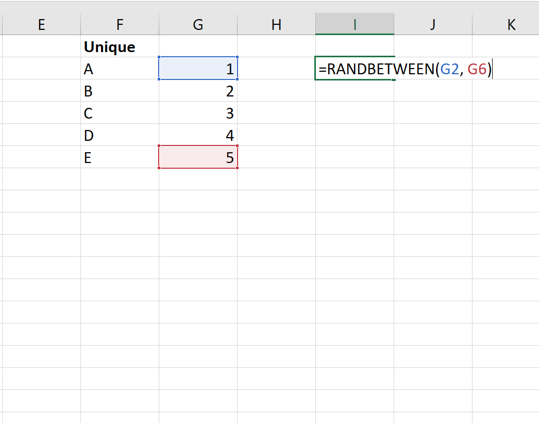Click the blue G2 reference in formula
This screenshot has height=423, width=539.
(449, 69)
